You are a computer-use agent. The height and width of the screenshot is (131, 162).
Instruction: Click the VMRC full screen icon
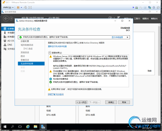[30, 7]
